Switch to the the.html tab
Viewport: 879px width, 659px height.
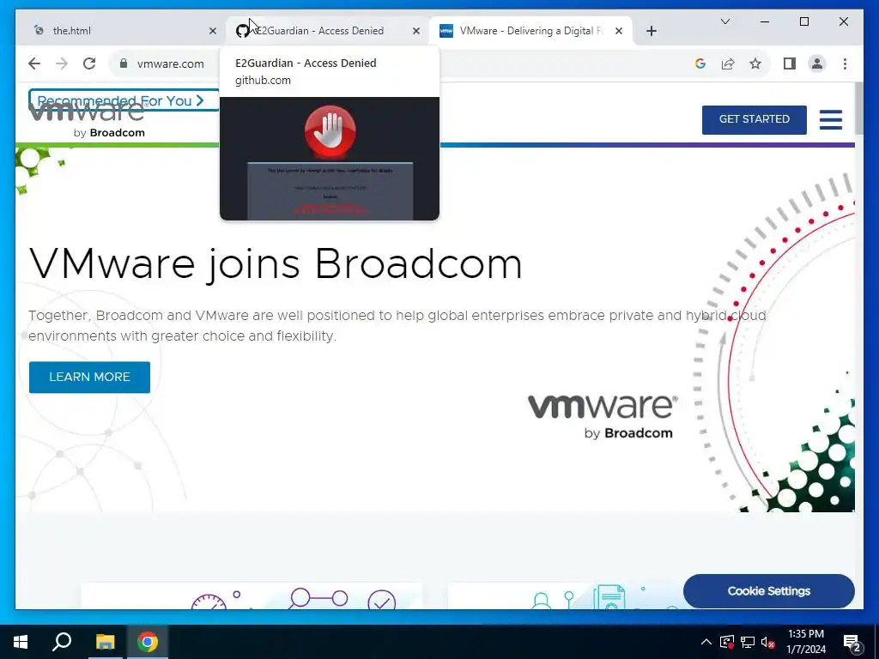pos(120,31)
